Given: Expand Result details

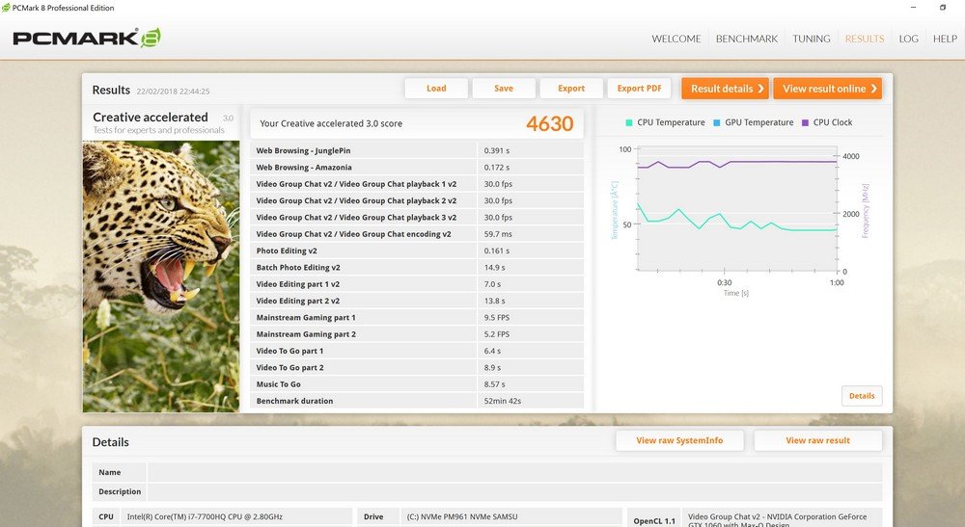Looking at the screenshot, I should (727, 89).
